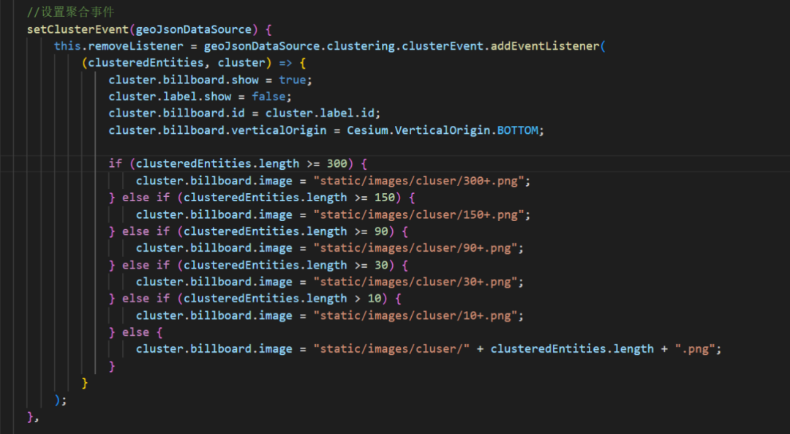790x434 pixels.
Task: Select the "static/images/cluser/300+.png" string
Action: tap(418, 181)
